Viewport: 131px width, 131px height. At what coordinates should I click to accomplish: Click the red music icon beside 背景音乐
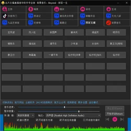pos(109,23)
